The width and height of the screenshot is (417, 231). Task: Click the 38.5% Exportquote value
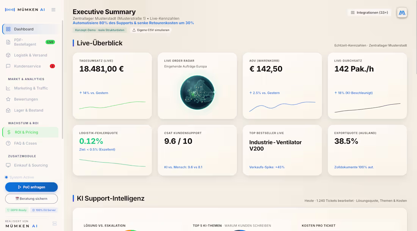point(346,141)
